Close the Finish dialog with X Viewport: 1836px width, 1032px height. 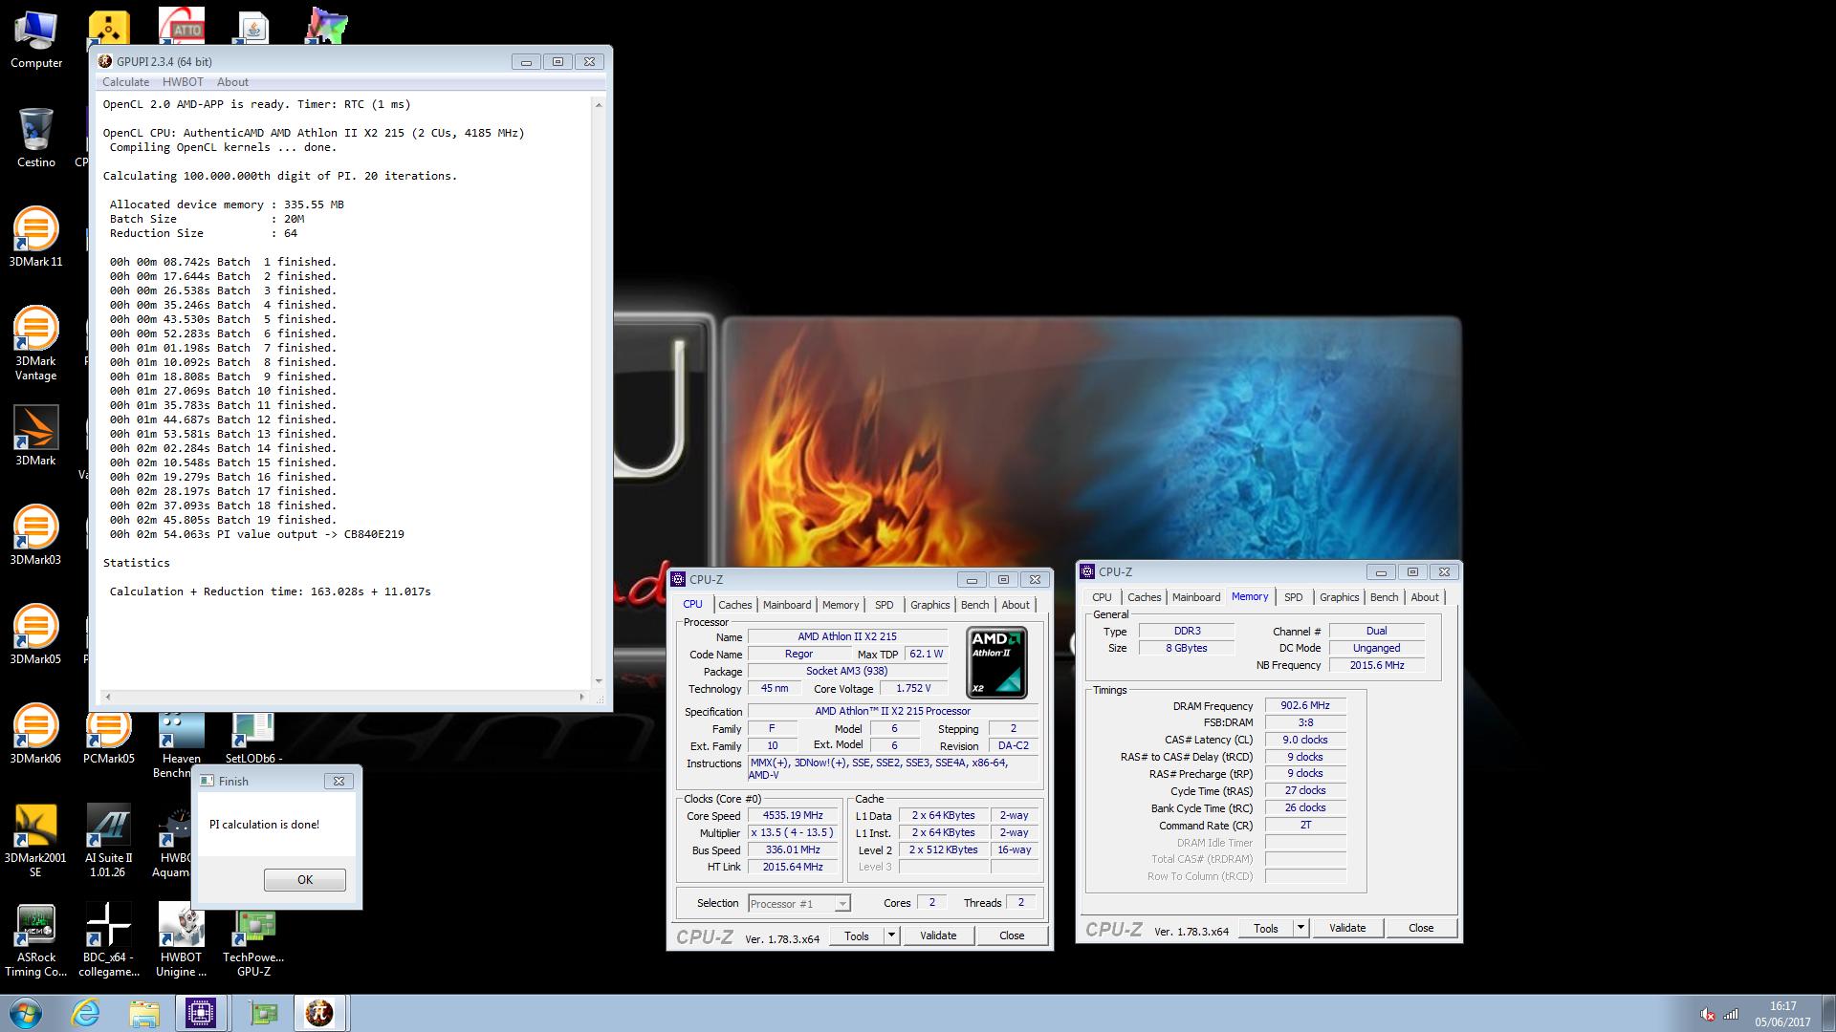[339, 781]
